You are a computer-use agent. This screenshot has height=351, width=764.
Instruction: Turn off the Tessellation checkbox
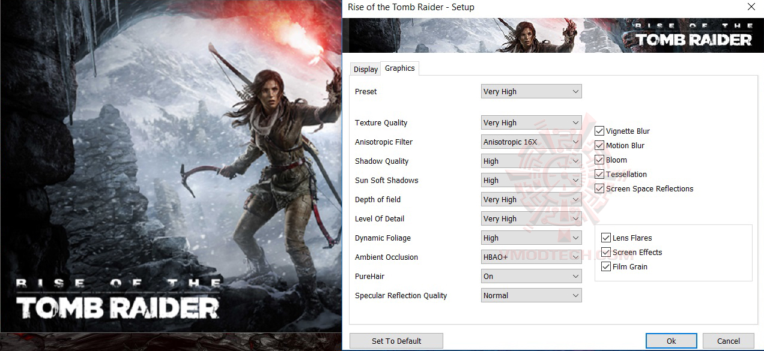coord(599,174)
